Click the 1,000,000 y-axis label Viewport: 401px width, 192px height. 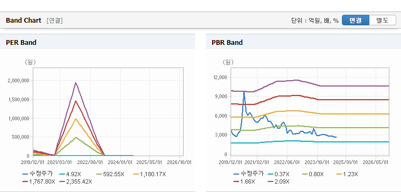[x=19, y=118]
